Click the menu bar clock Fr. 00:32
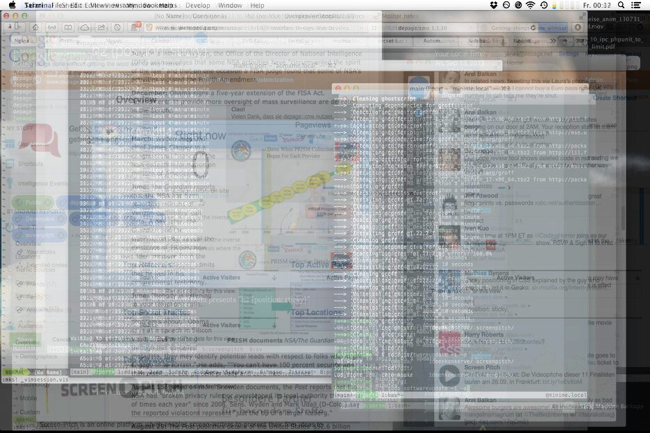The image size is (650, 433). (597, 6)
